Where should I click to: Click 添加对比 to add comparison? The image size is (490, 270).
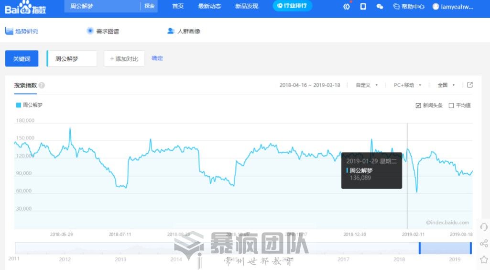point(124,58)
